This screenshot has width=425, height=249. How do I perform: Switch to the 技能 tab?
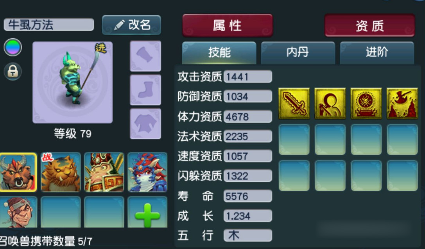[219, 53]
